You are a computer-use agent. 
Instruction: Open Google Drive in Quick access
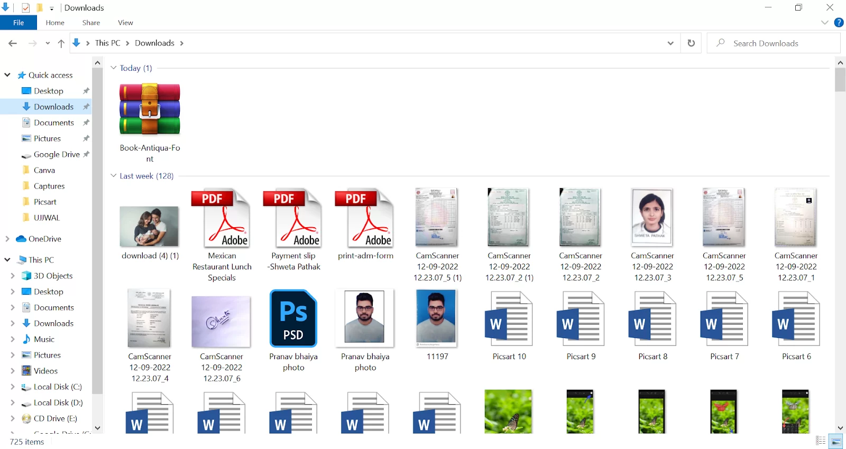click(x=57, y=154)
